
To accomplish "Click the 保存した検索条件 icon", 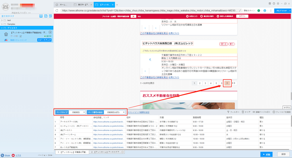I will tap(218, 16).
